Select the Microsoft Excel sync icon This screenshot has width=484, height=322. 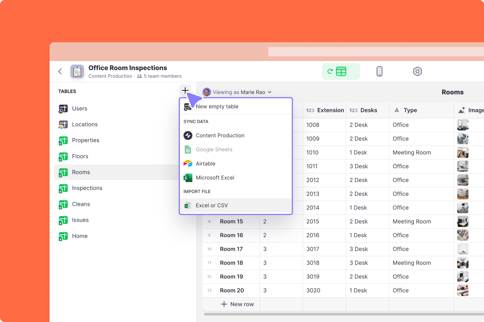click(188, 178)
